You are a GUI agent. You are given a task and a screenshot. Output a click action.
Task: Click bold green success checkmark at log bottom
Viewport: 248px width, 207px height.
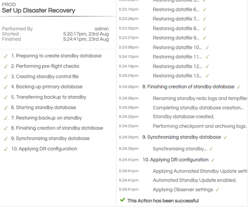123,200
